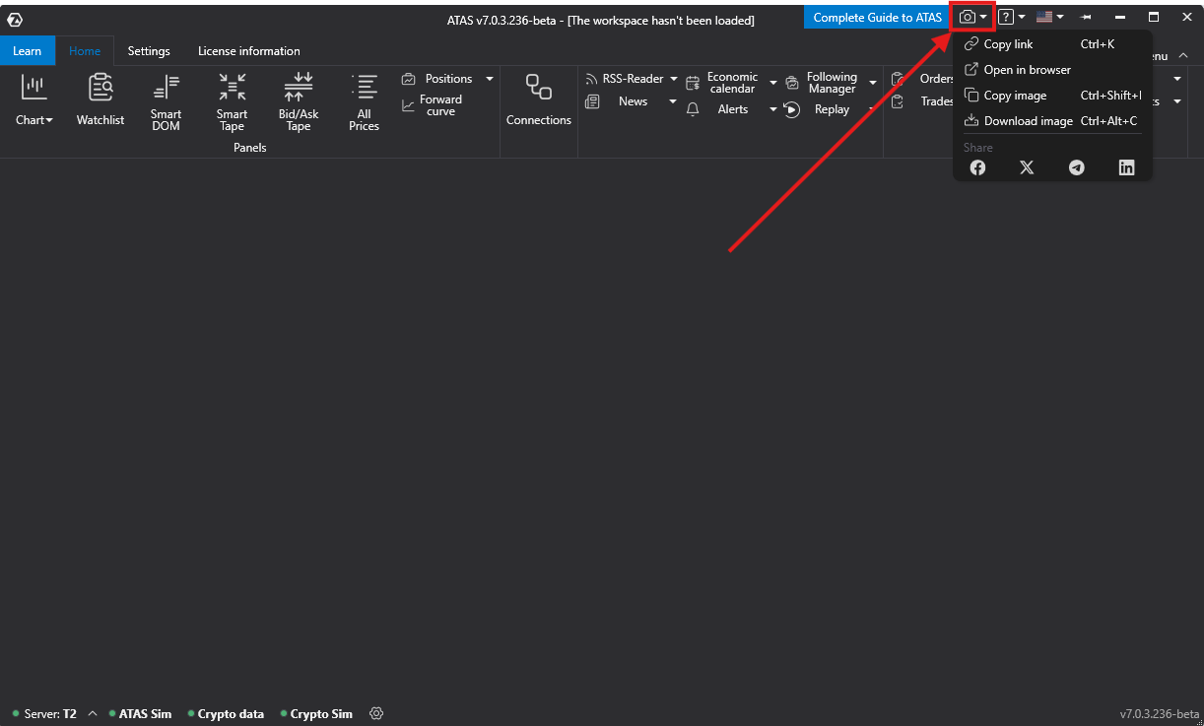Viewport: 1204px width, 726px height.
Task: Collapse the ribbon with the chevron
Action: 1183,56
